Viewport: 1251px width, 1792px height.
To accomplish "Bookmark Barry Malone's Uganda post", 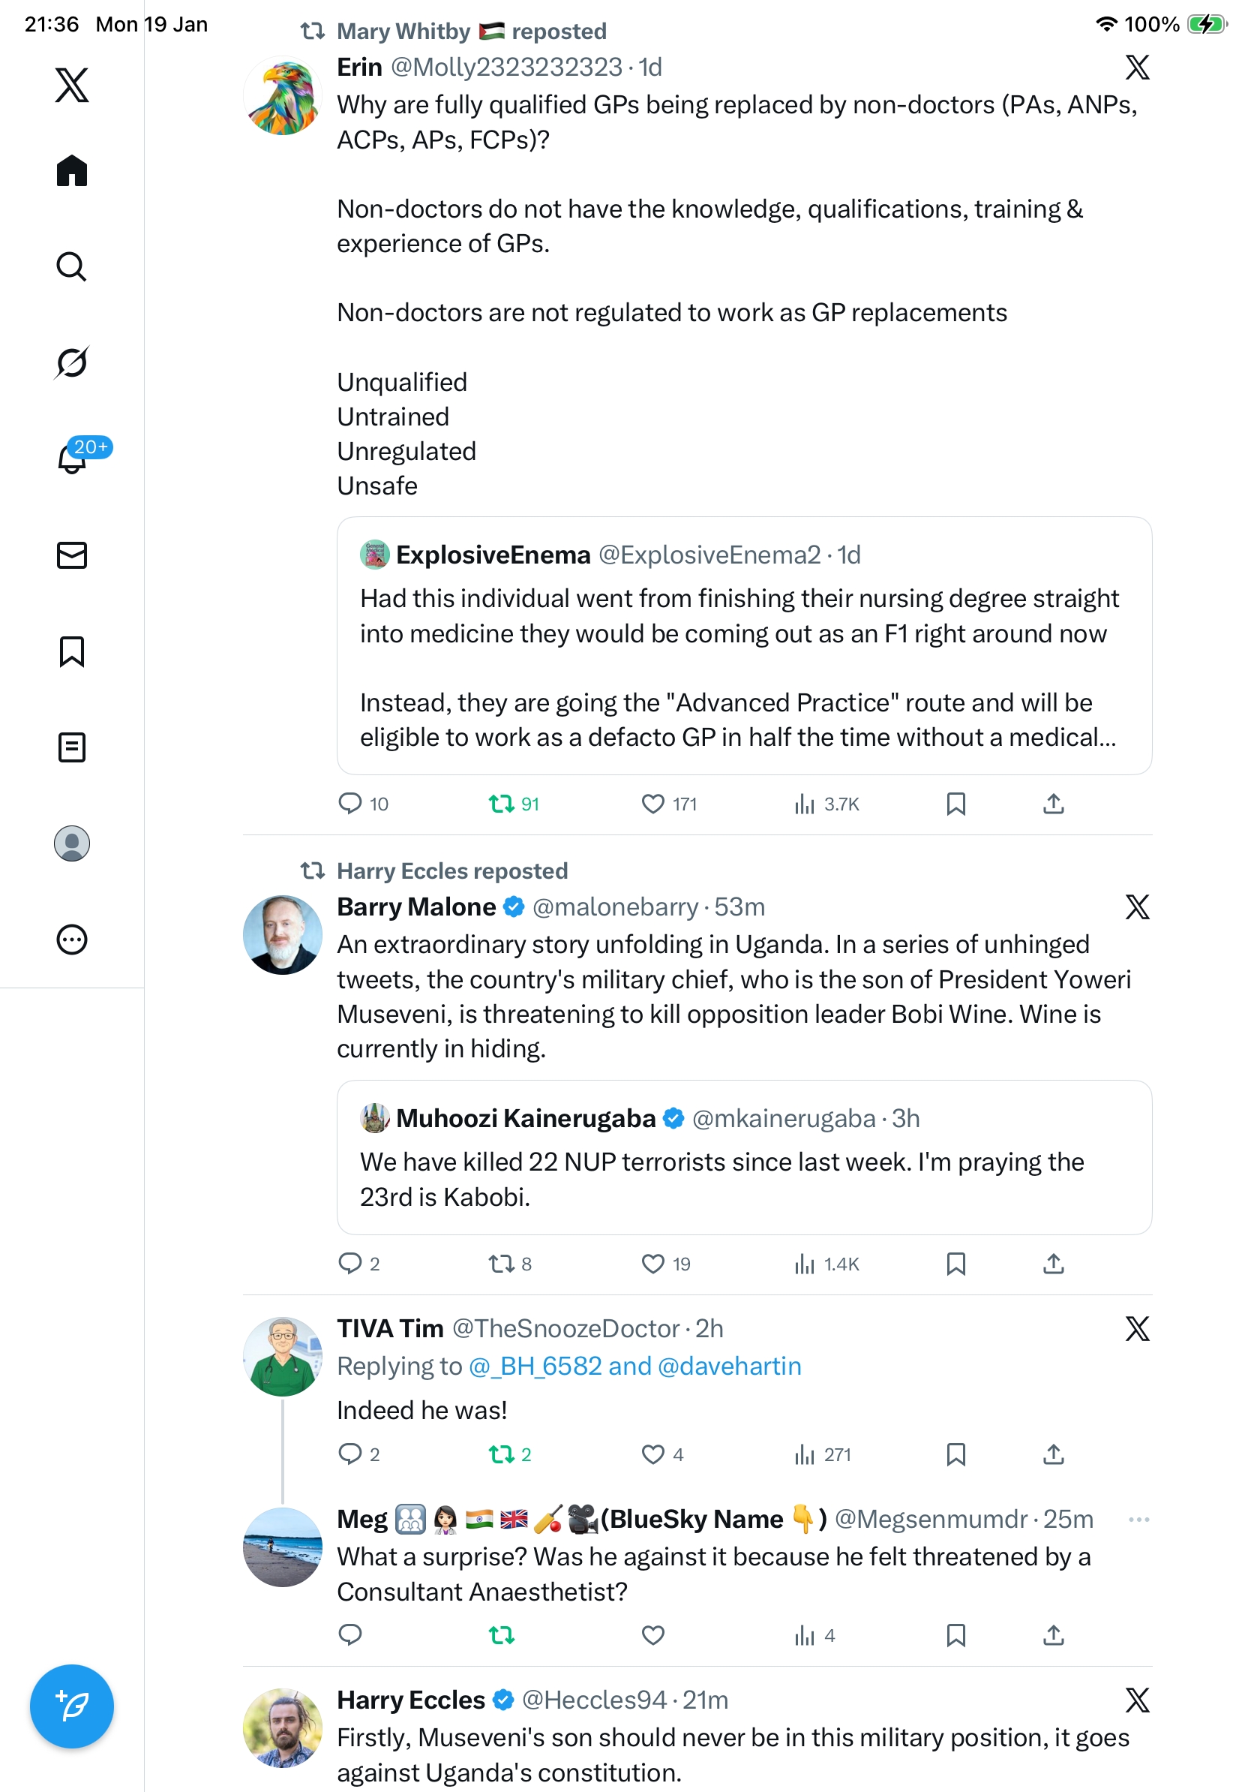I will coord(955,1264).
